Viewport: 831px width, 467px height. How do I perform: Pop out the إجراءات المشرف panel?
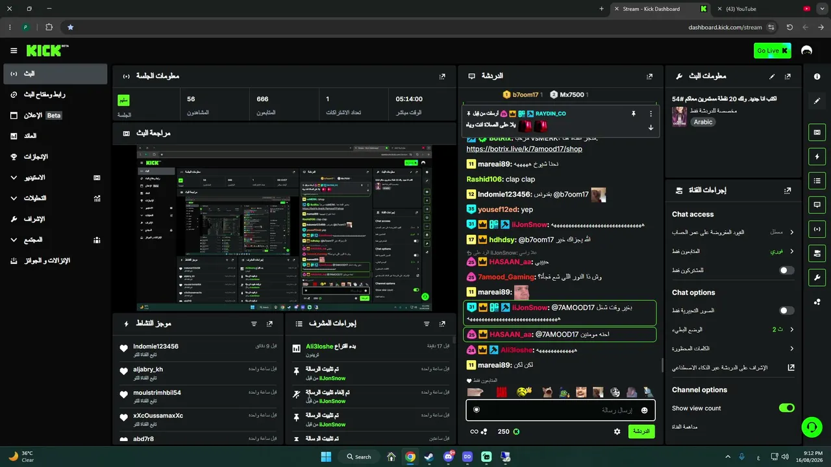[x=442, y=324]
